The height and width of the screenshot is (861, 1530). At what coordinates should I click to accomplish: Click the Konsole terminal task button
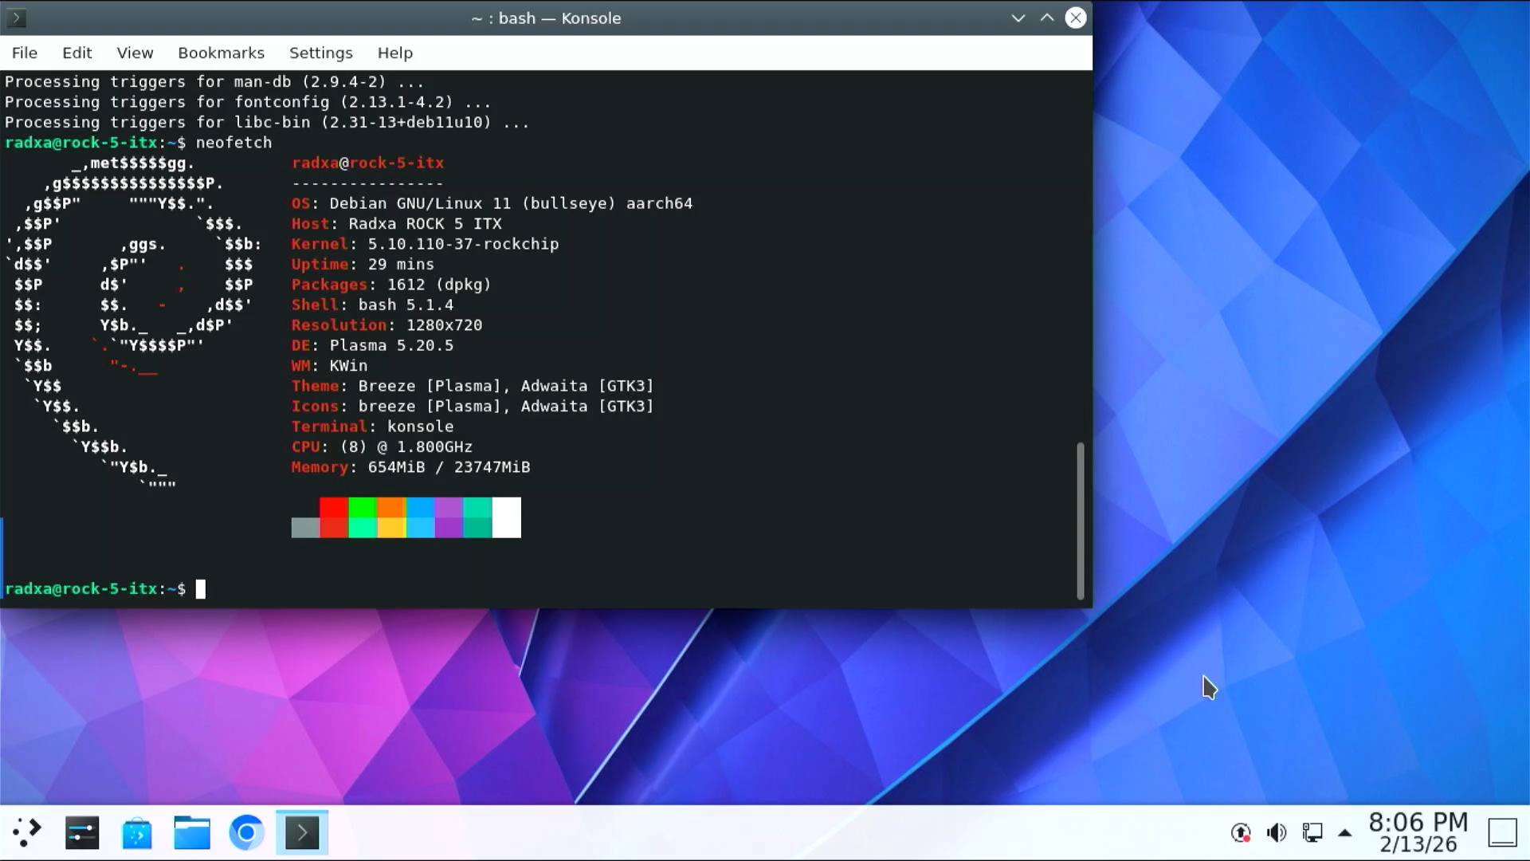[302, 833]
